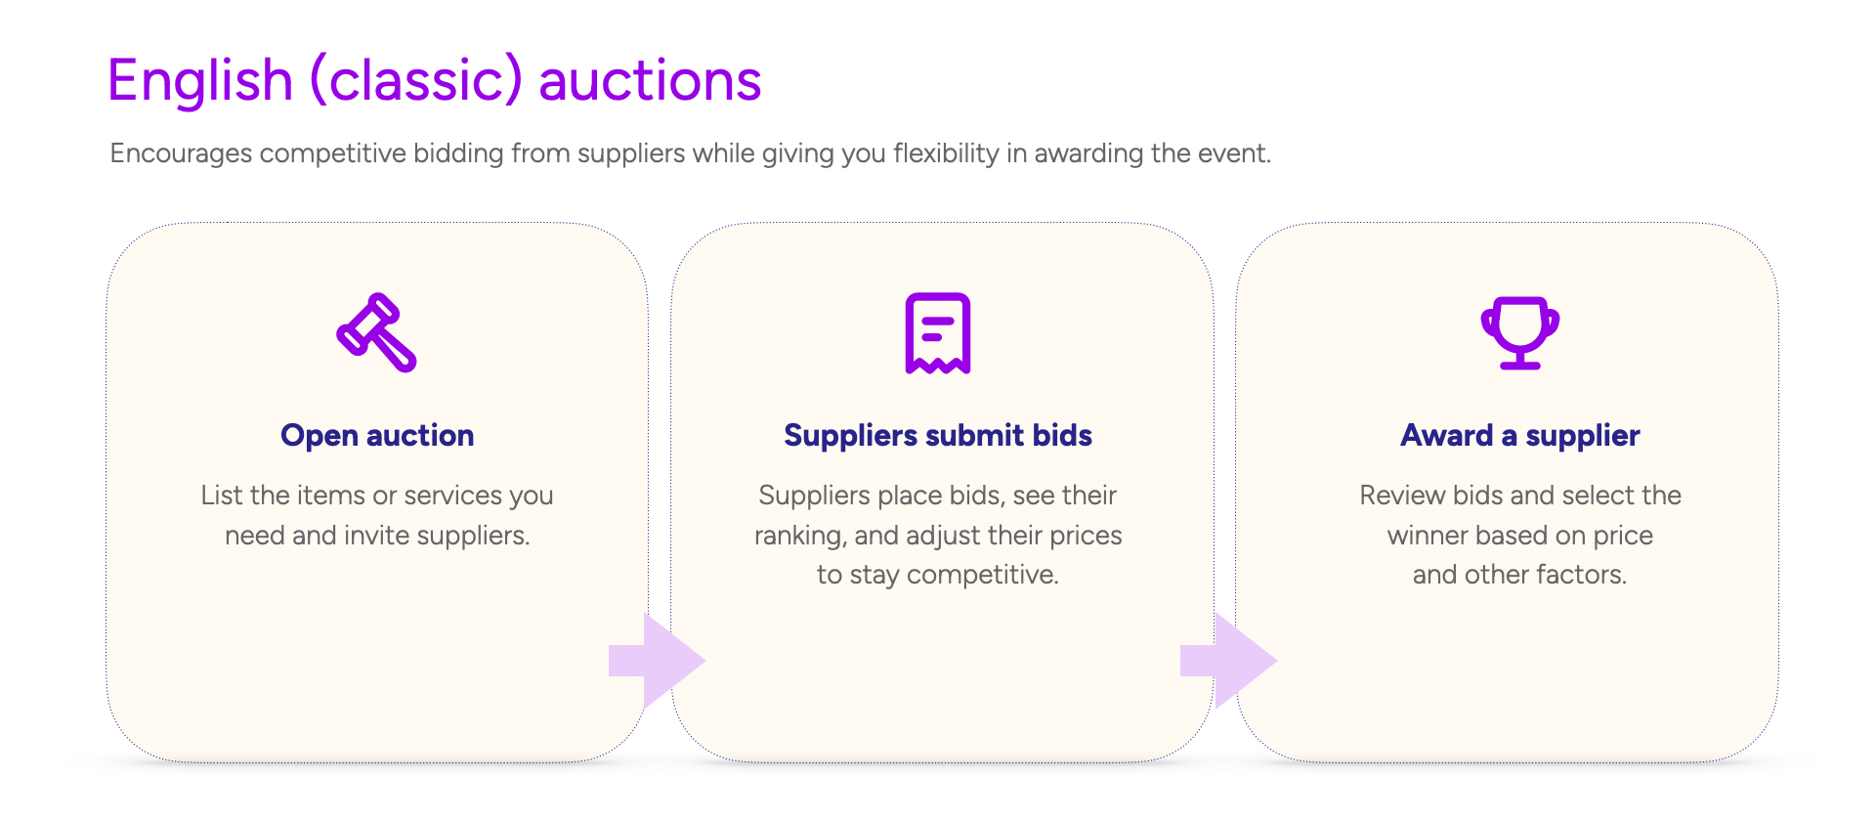
Task: Select the 'Award a supplier' heading
Action: (1520, 435)
